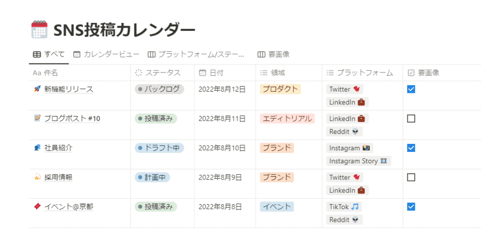Click Reddit tag in ブログポスト #10 row
Viewport: 481px width, 243px height.
pyautogui.click(x=344, y=132)
